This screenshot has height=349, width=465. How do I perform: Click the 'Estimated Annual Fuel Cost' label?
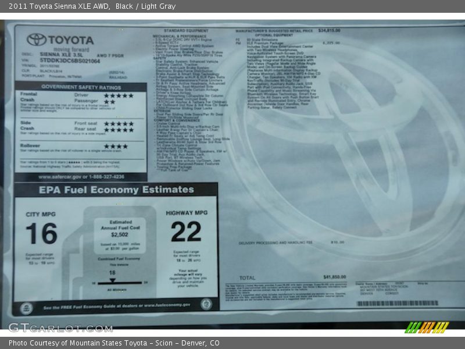120,225
